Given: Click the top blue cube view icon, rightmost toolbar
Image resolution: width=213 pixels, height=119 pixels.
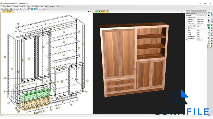Looking at the screenshot, I should (211, 13).
